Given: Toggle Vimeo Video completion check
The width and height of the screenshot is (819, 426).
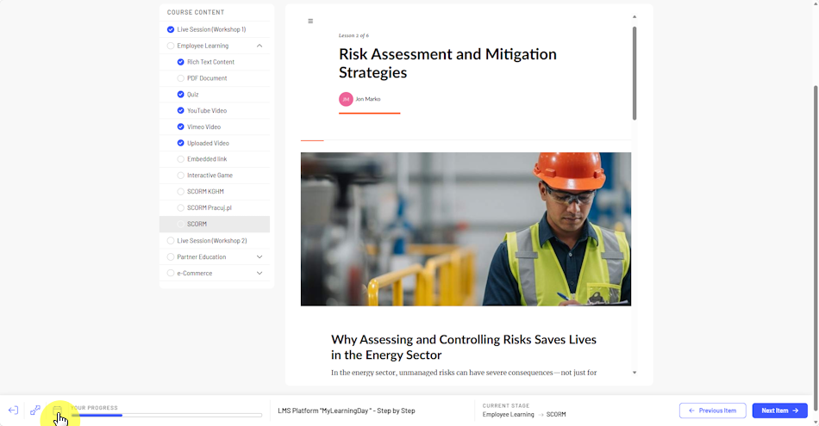Looking at the screenshot, I should pyautogui.click(x=181, y=127).
